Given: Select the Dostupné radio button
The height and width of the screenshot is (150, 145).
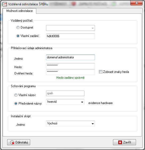Looking at the screenshot, I should point(18,27).
